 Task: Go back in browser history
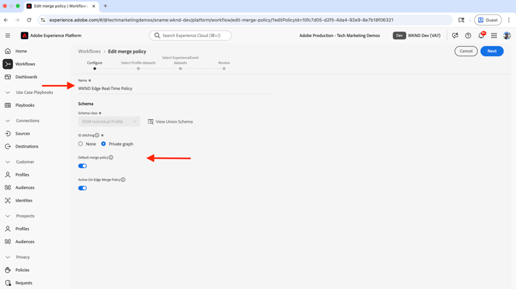(x=6, y=20)
